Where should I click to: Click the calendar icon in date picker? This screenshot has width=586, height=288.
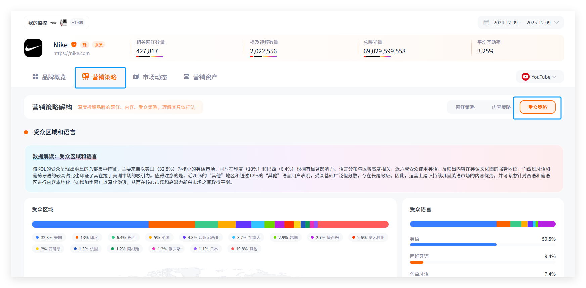tap(486, 23)
